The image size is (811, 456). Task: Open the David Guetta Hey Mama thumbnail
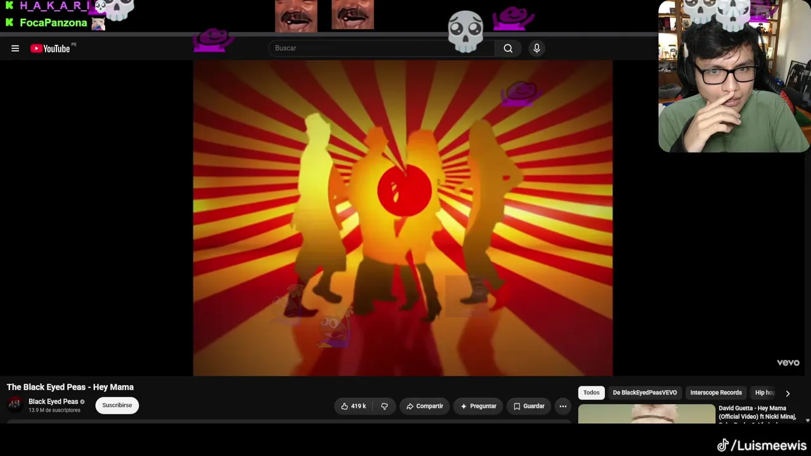646,414
